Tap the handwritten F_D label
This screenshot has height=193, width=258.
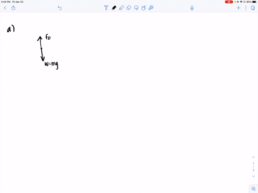[x=48, y=37]
